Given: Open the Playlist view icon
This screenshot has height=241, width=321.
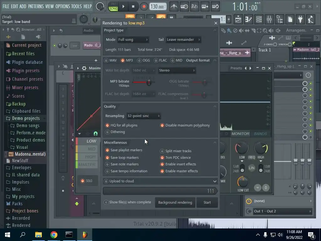Looking at the screenshot, I should (x=238, y=19).
